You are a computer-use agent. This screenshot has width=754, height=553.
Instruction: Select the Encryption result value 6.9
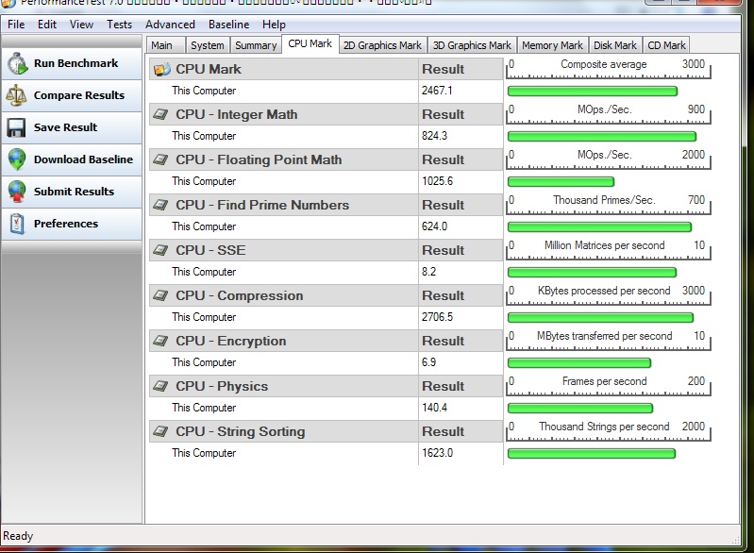click(428, 362)
